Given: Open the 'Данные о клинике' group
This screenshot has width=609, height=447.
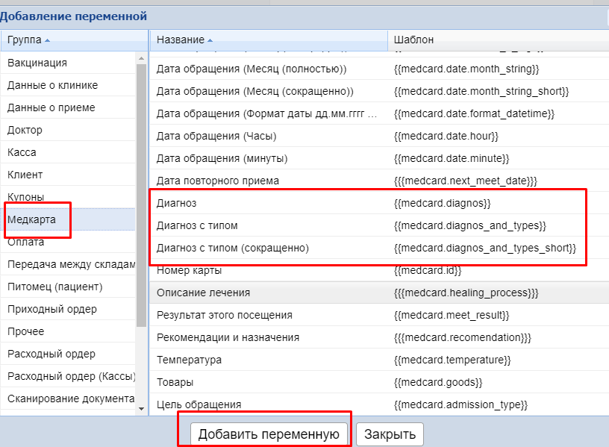Looking at the screenshot, I should [52, 85].
